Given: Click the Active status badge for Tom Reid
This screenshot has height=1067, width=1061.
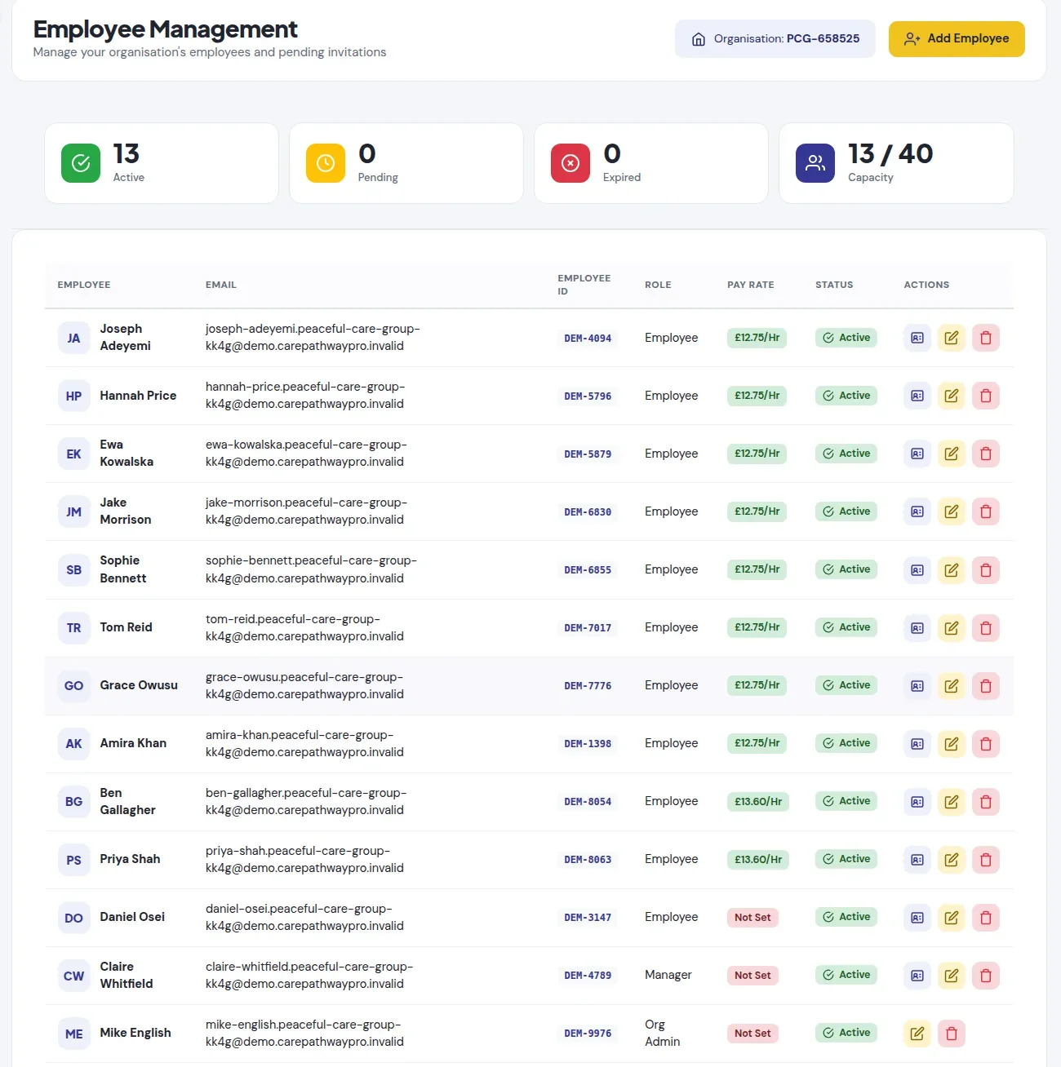Looking at the screenshot, I should [x=846, y=627].
